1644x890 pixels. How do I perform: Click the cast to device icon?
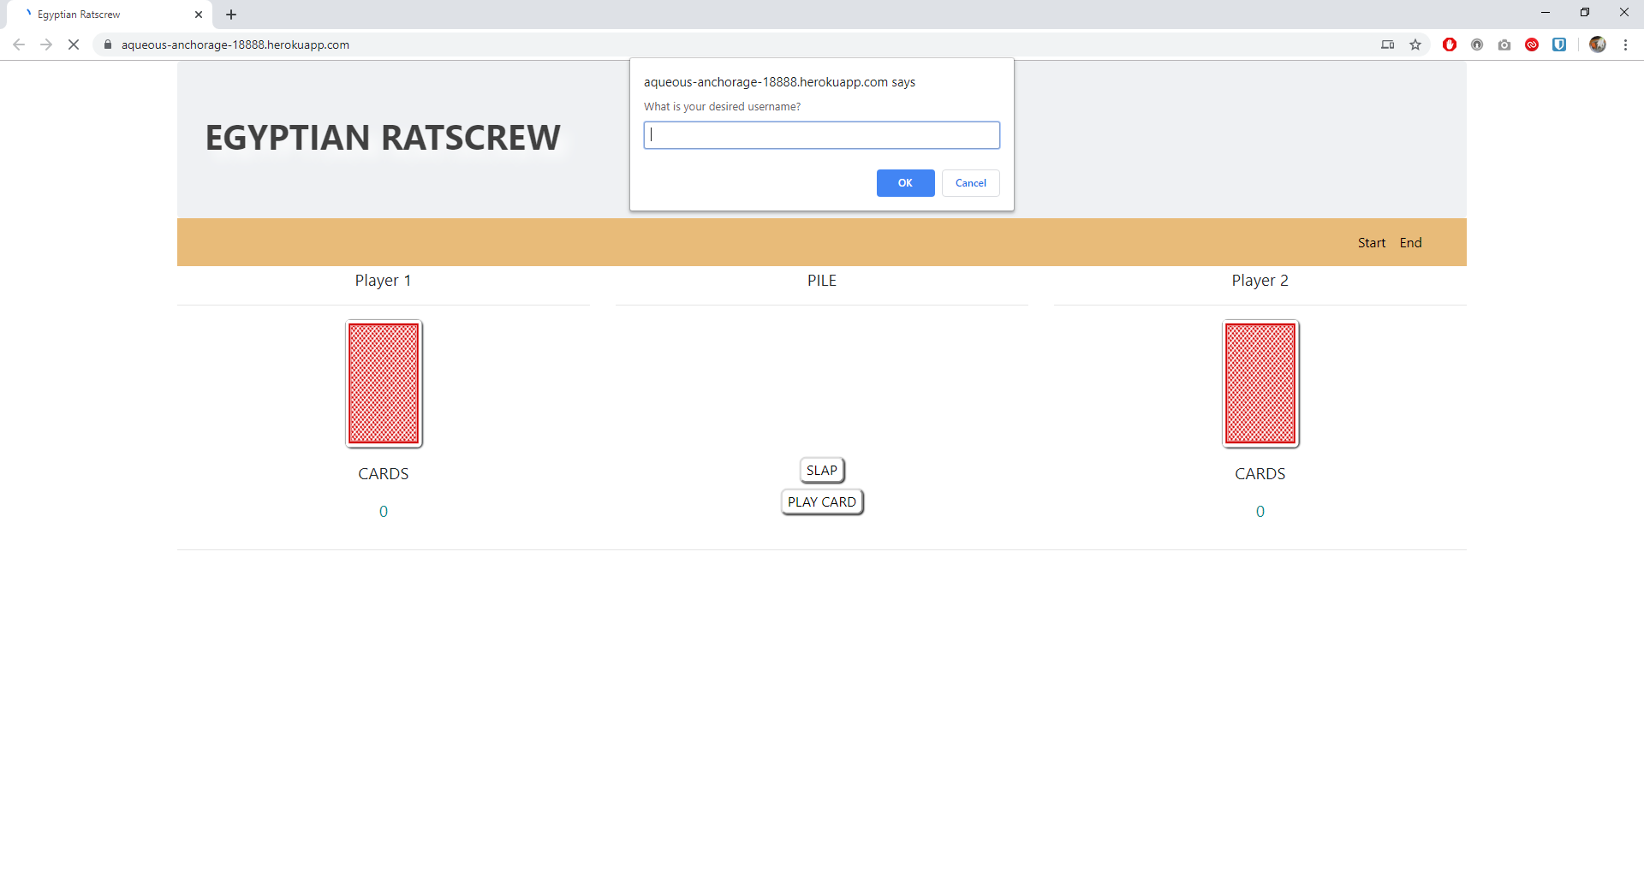tap(1388, 44)
